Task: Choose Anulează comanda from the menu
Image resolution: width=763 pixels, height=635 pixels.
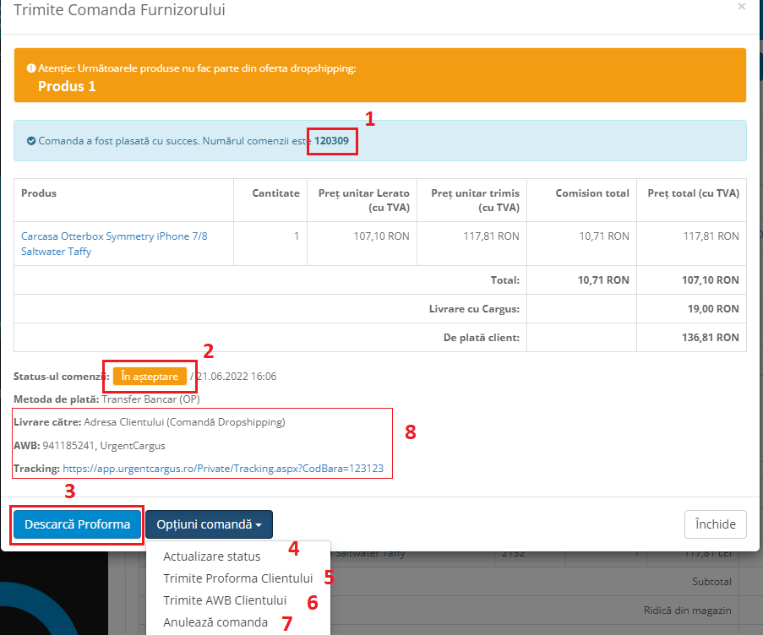Action: pos(215,622)
